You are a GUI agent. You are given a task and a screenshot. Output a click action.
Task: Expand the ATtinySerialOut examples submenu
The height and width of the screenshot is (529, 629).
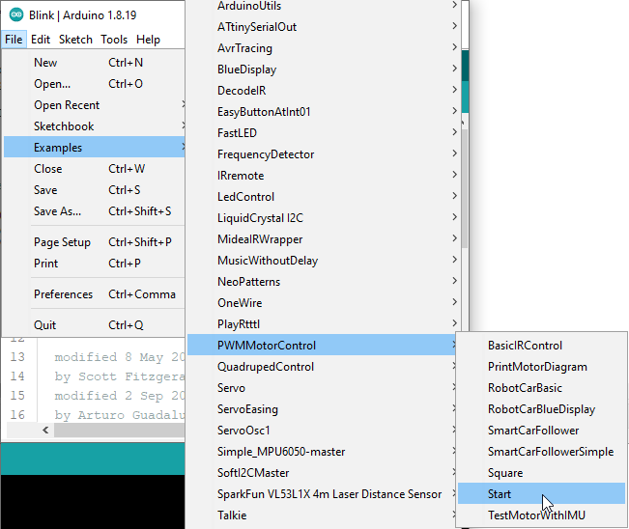324,27
